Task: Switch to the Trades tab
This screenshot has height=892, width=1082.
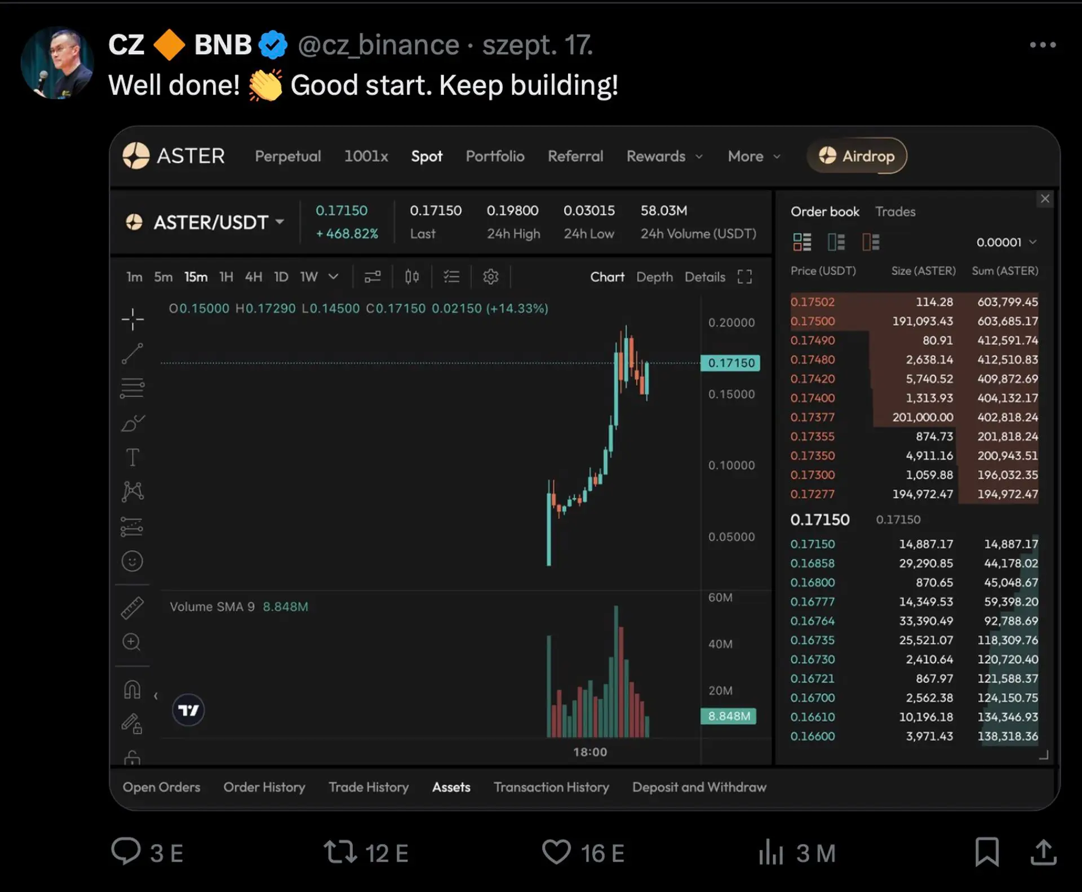Action: point(895,212)
